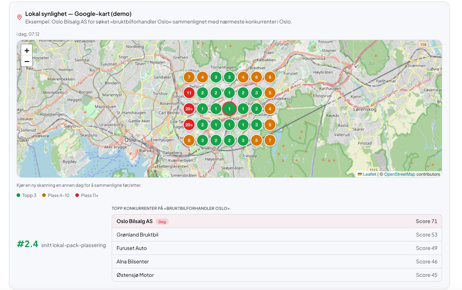Select the orange 4 marker next to top-left 7
Screen dimensions: 462x290
(203, 77)
